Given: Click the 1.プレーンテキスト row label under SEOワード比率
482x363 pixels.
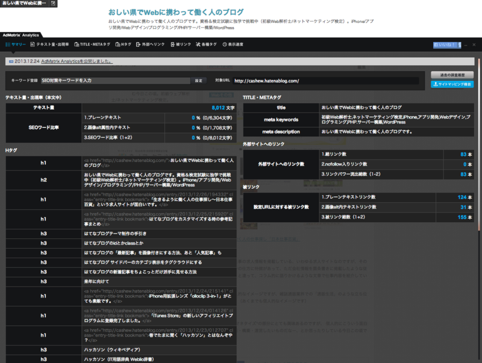Looking at the screenshot, I should pyautogui.click(x=102, y=117).
